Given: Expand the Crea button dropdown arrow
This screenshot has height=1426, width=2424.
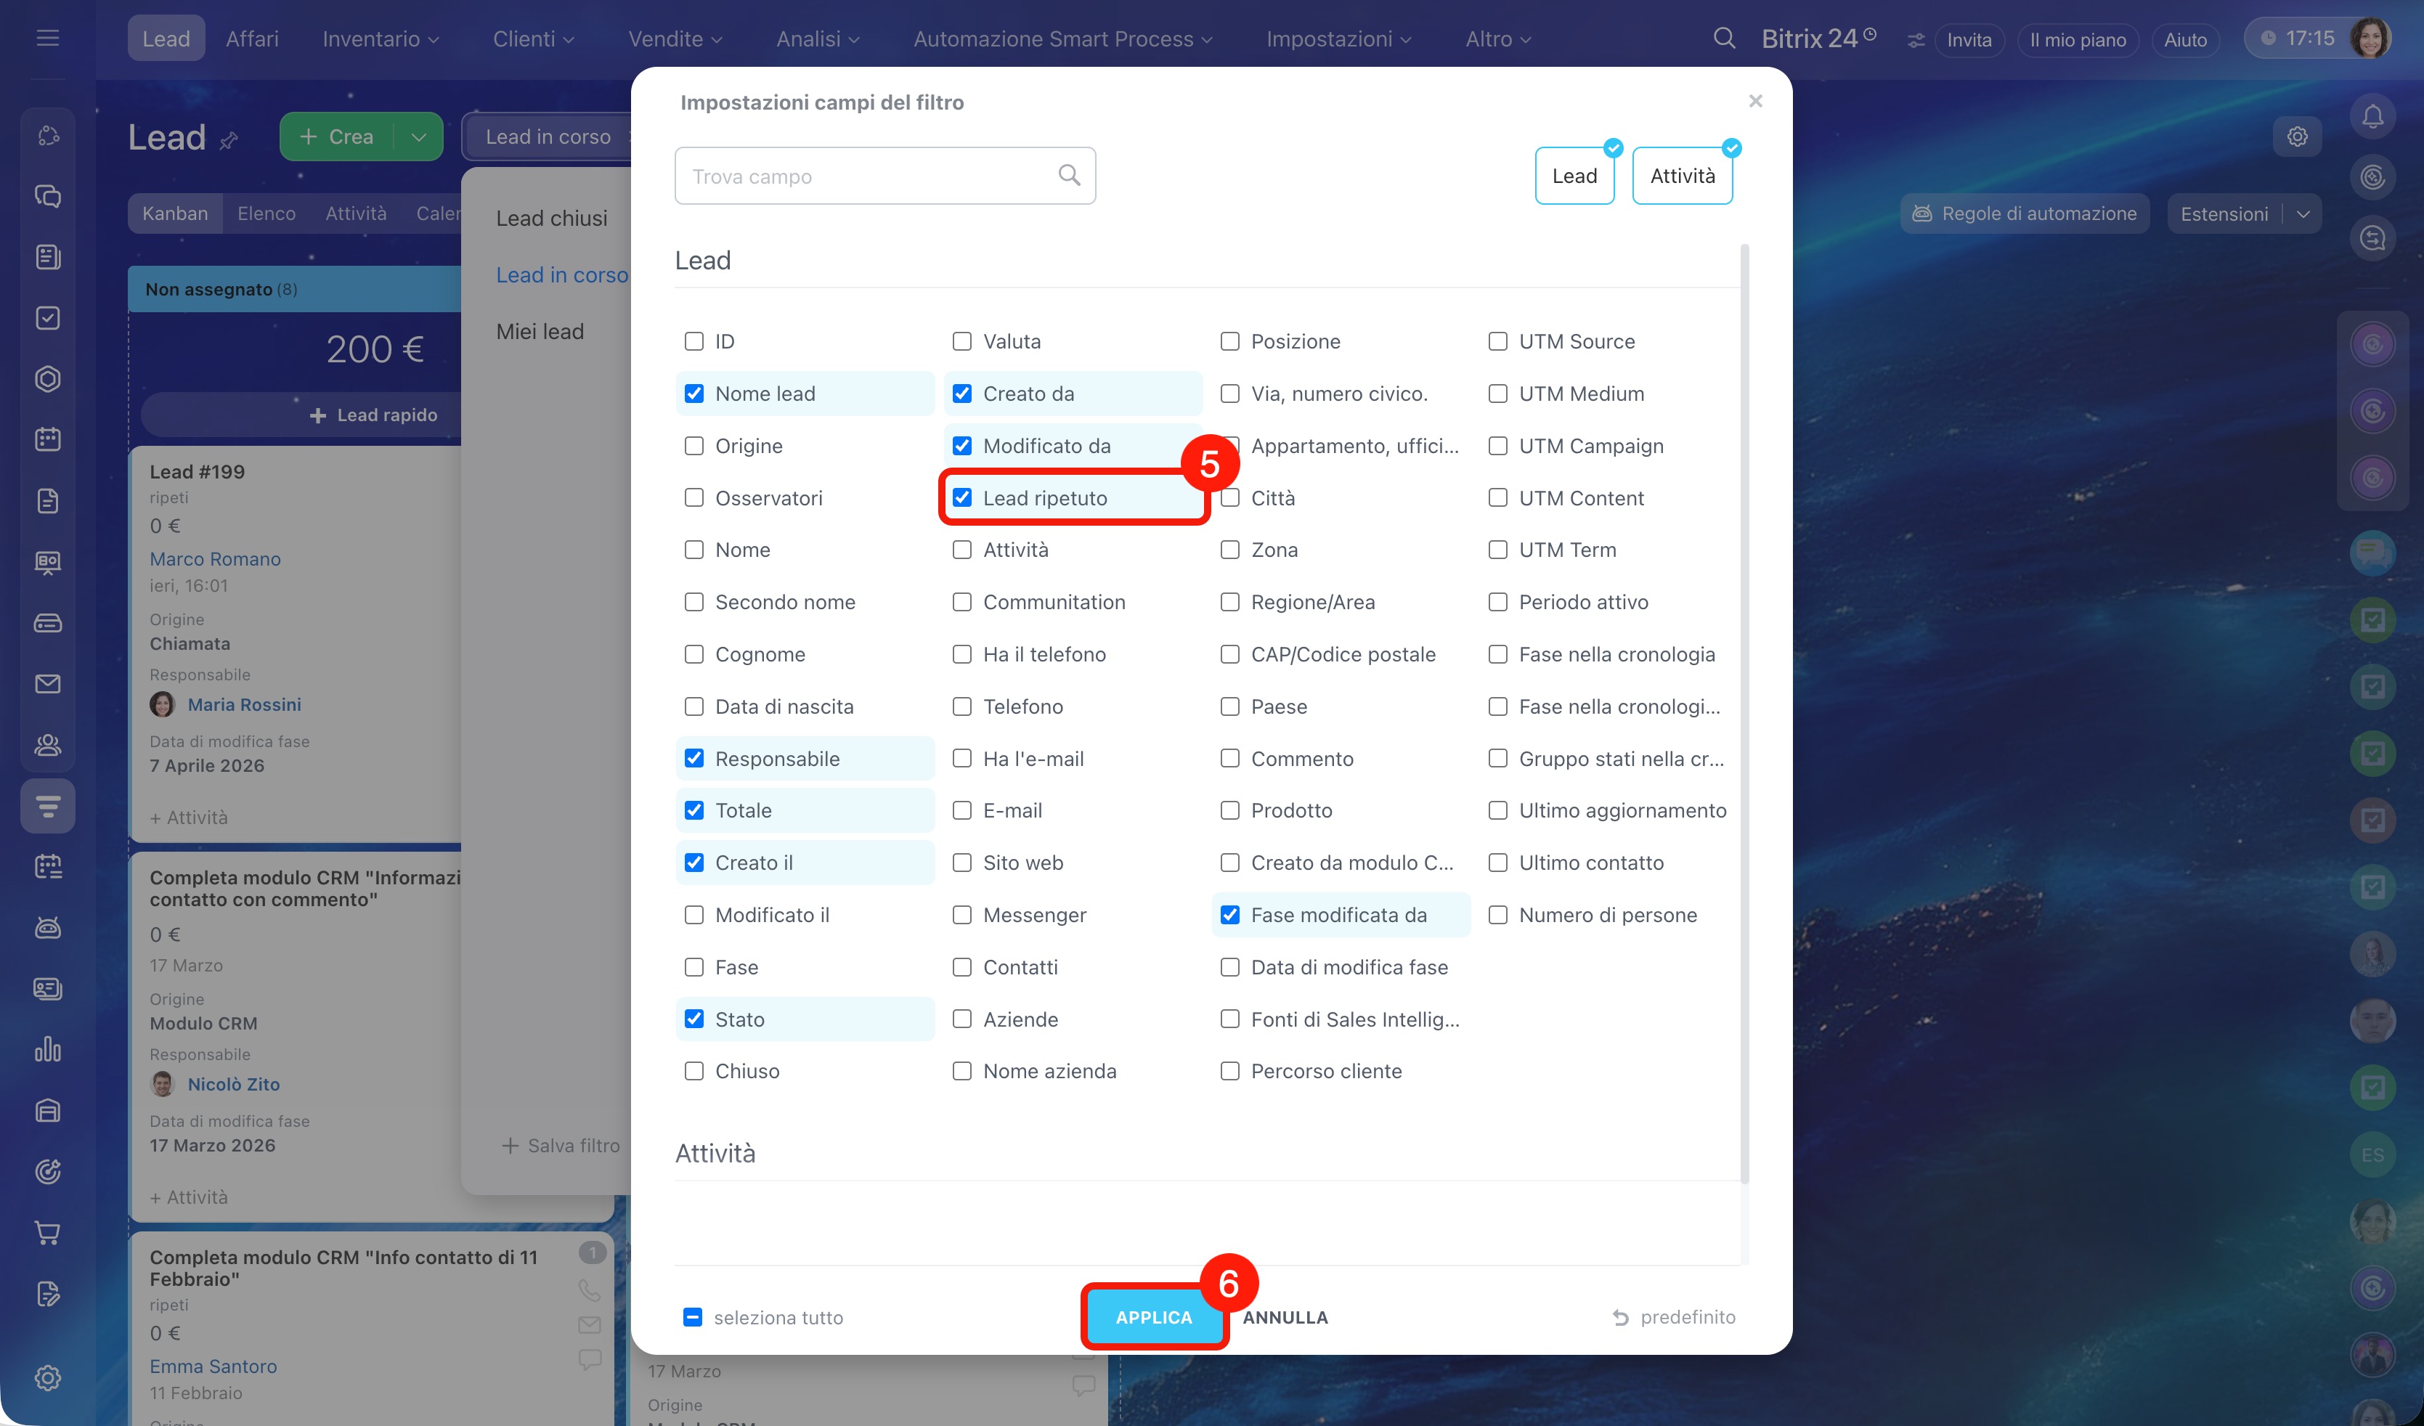Looking at the screenshot, I should [x=420, y=137].
